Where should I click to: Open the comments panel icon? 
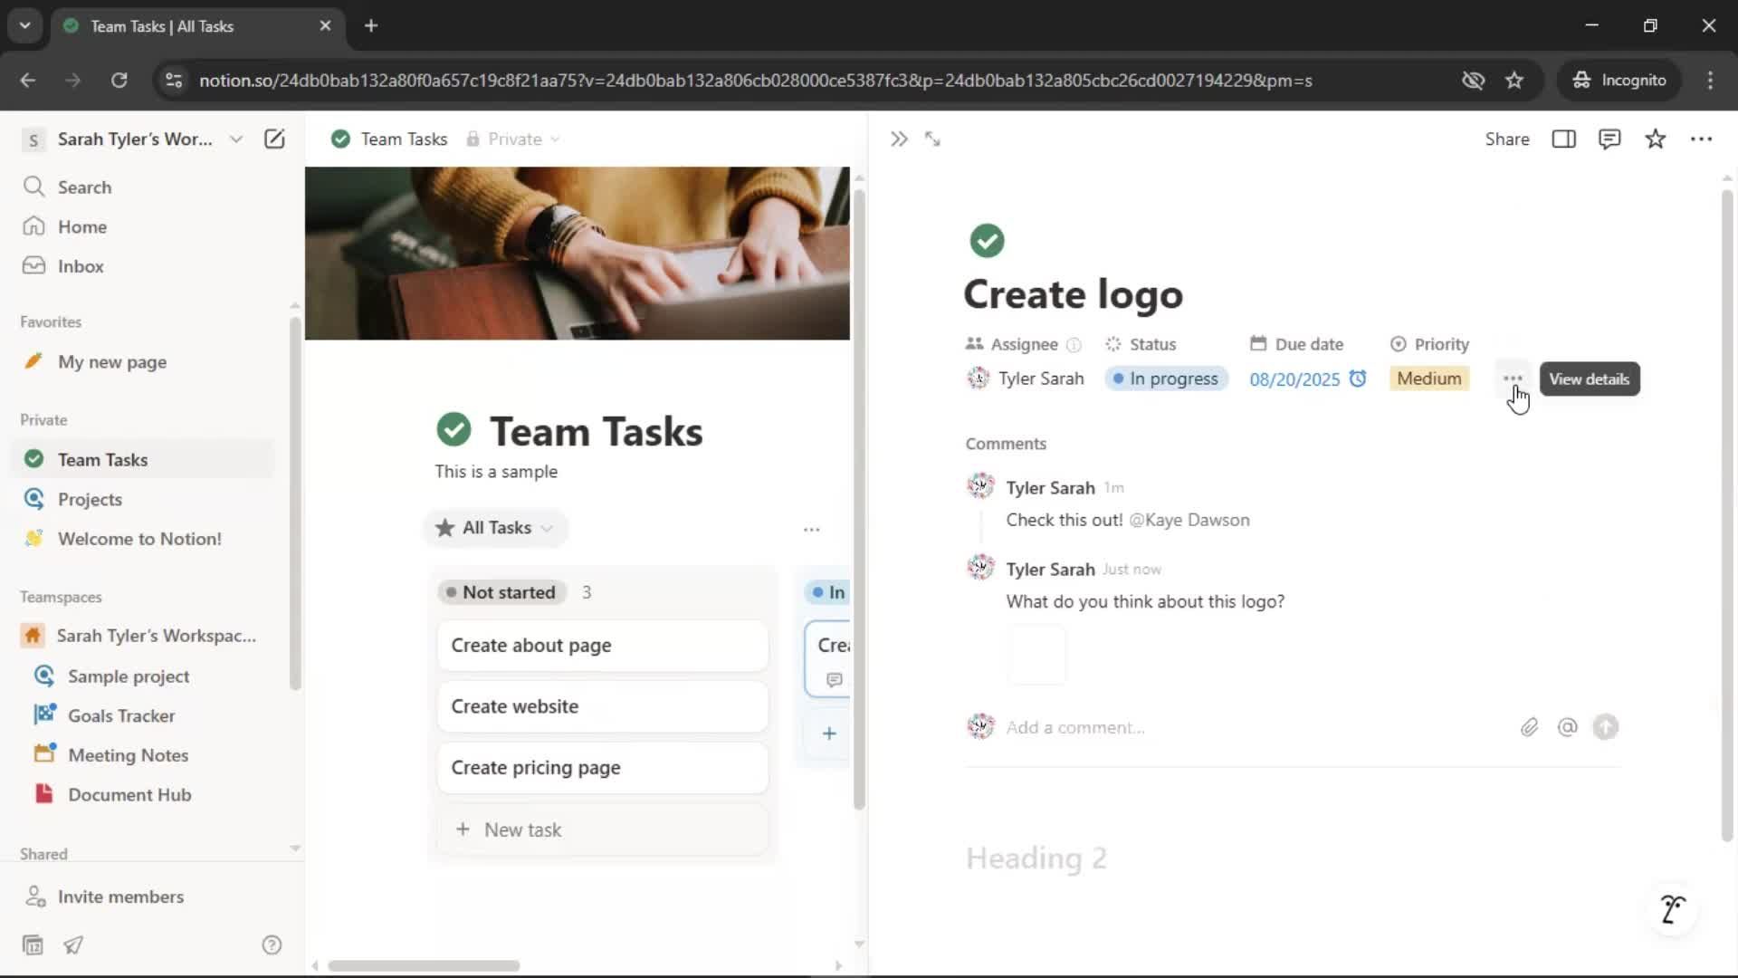click(1609, 139)
